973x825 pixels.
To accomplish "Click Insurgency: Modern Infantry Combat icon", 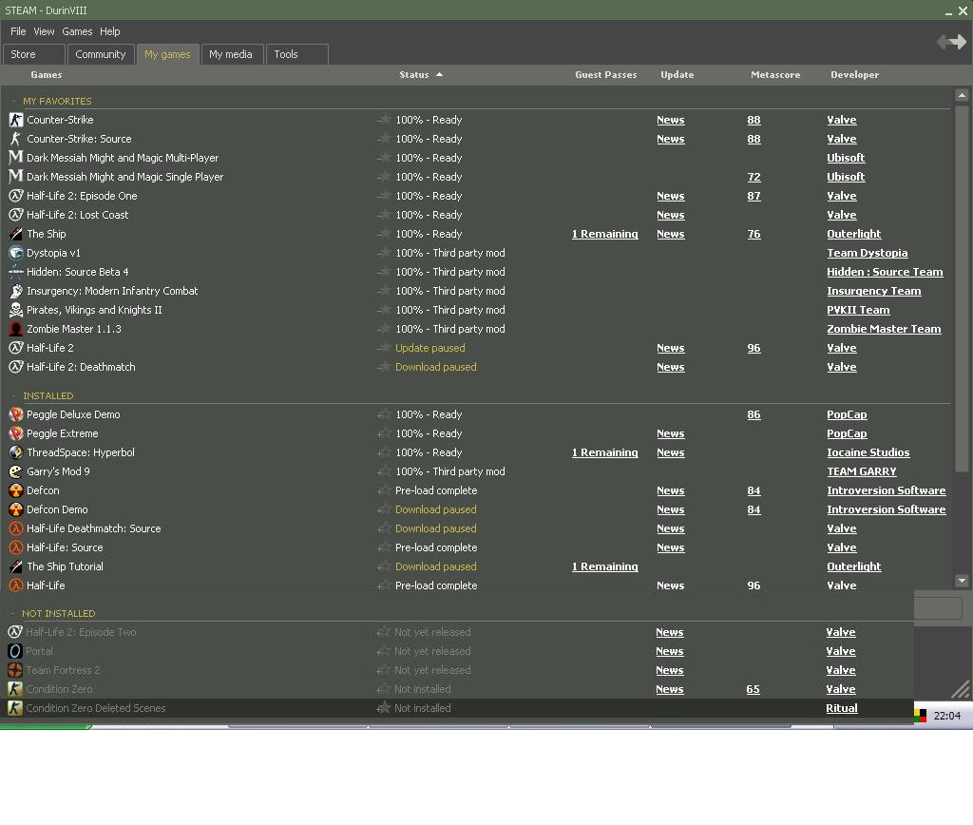I will (x=16, y=291).
